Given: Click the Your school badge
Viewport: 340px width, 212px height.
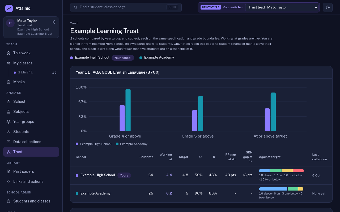Looking at the screenshot, I should pos(123,58).
